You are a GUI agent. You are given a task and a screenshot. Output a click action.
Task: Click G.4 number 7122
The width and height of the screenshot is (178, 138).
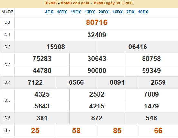coord(35,82)
